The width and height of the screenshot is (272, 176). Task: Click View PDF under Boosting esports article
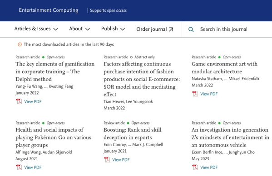(121, 160)
